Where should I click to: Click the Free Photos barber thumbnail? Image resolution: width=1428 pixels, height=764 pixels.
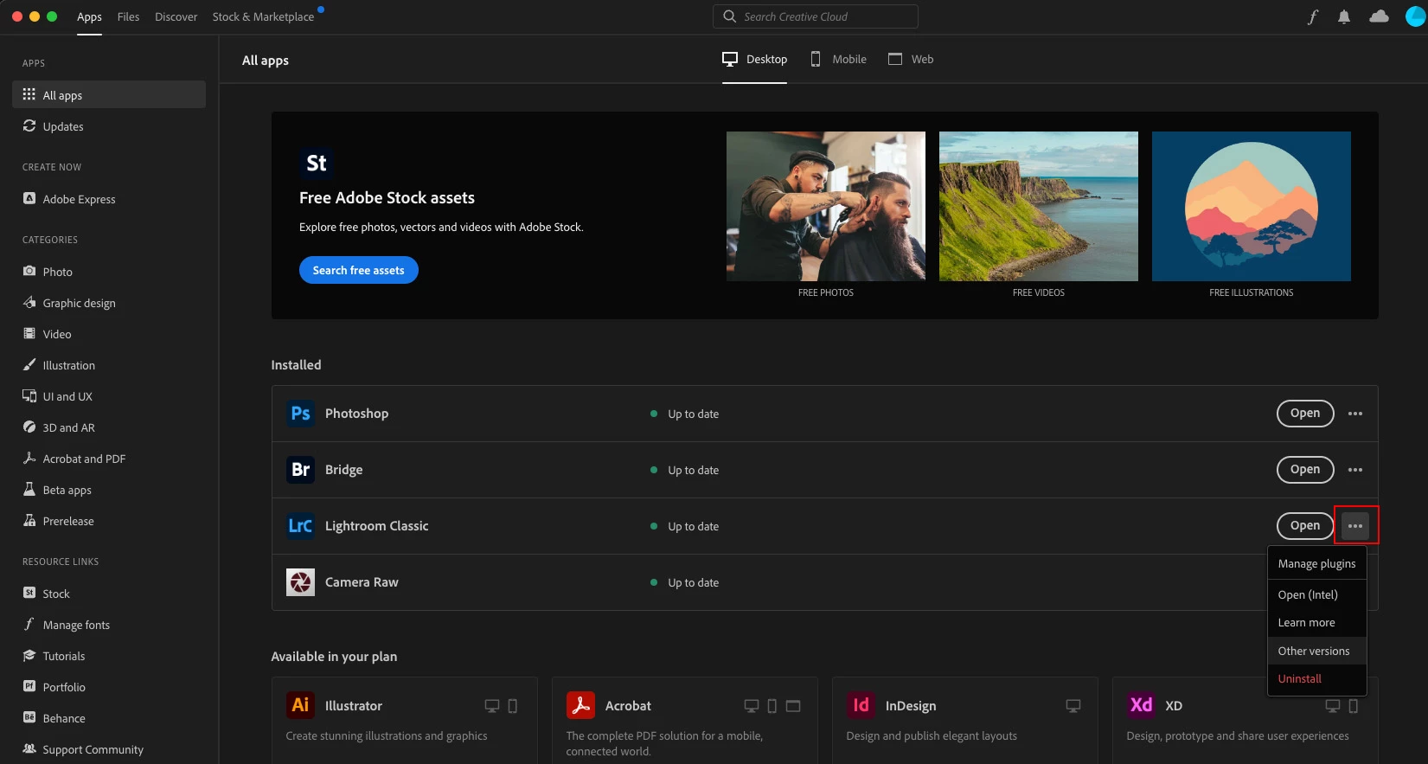826,206
